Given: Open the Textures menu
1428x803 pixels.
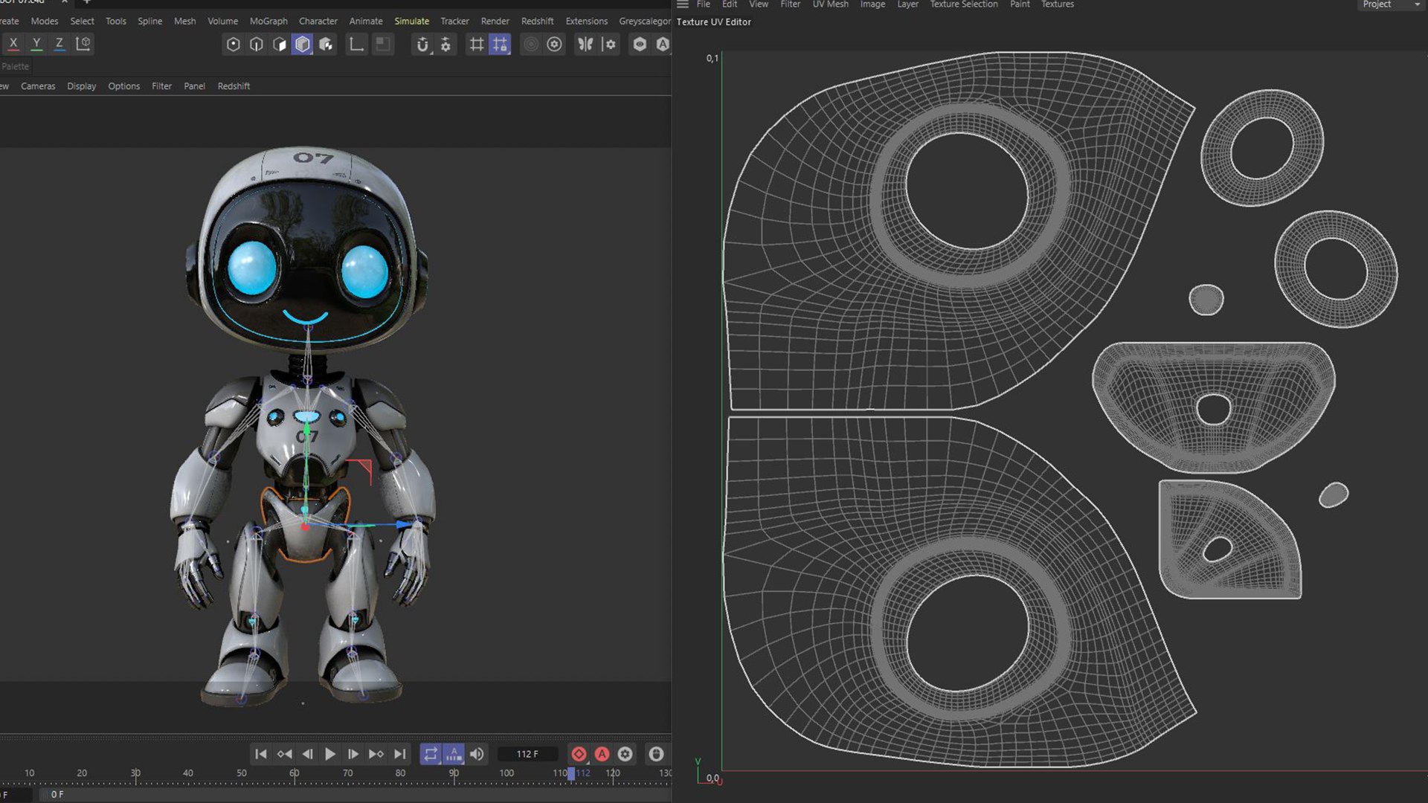Looking at the screenshot, I should [x=1057, y=4].
